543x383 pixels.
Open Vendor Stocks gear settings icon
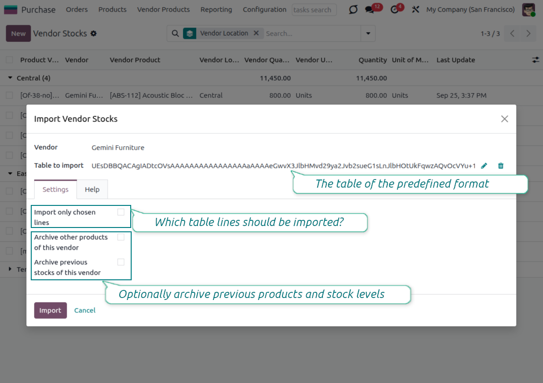94,34
